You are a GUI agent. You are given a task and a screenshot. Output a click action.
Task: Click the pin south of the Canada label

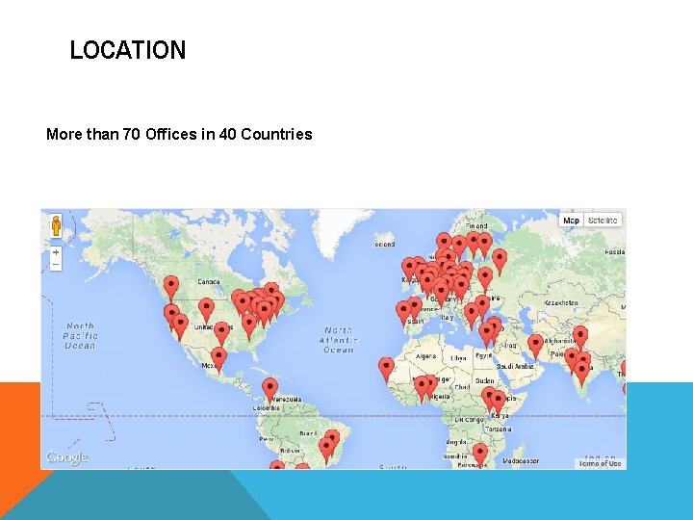206,311
